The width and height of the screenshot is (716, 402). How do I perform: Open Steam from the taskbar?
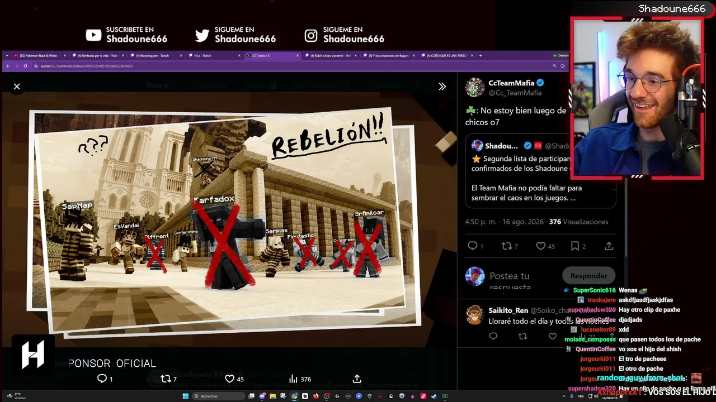click(434, 396)
